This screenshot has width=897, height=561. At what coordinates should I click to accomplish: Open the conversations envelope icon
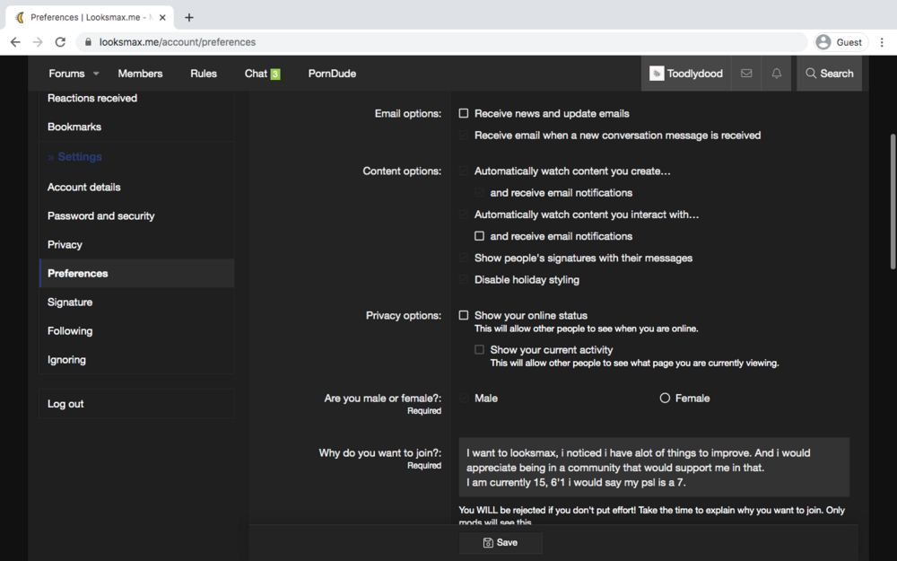tap(746, 74)
